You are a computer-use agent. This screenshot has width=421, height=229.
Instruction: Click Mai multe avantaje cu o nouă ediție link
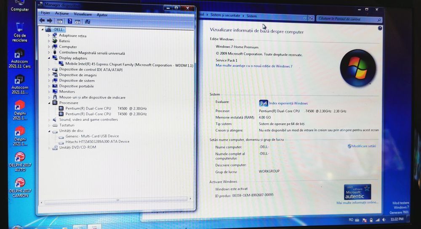254,66
